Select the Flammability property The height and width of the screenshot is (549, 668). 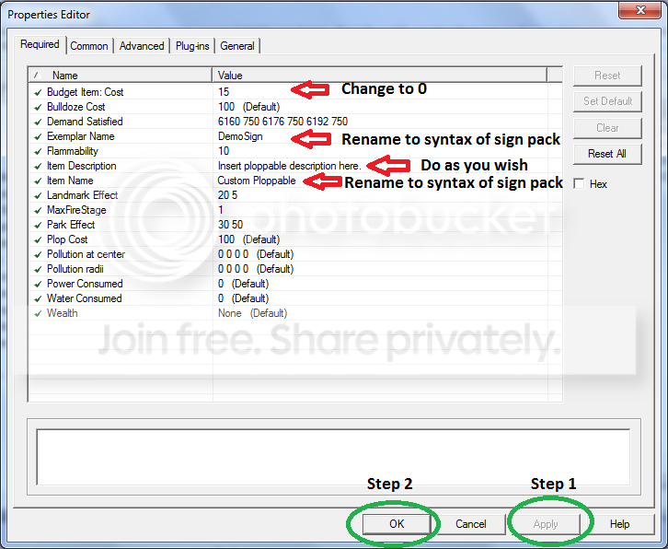(73, 151)
